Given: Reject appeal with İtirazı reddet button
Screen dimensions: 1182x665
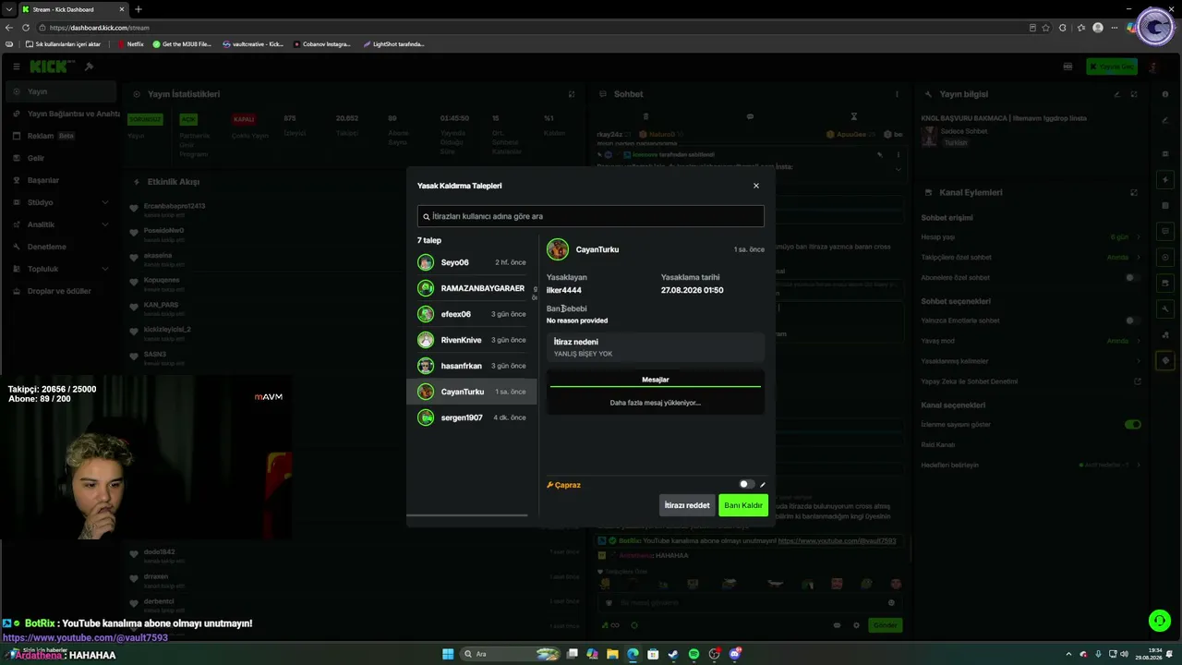Looking at the screenshot, I should 687,505.
